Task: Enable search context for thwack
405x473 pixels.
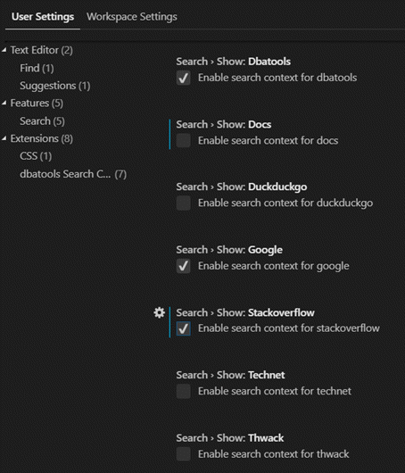Action: tap(184, 454)
